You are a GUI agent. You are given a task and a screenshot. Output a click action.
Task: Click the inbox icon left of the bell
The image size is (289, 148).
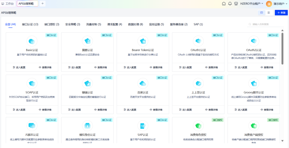tap(224, 4)
